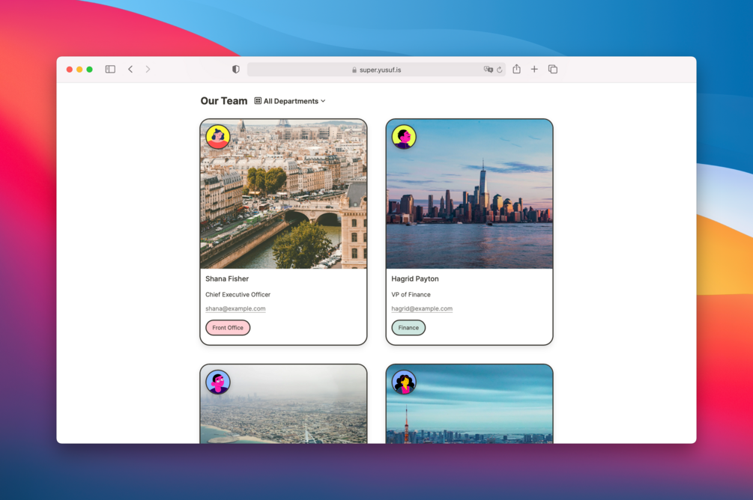
Task: Open the New York skyline photo
Action: [470, 194]
